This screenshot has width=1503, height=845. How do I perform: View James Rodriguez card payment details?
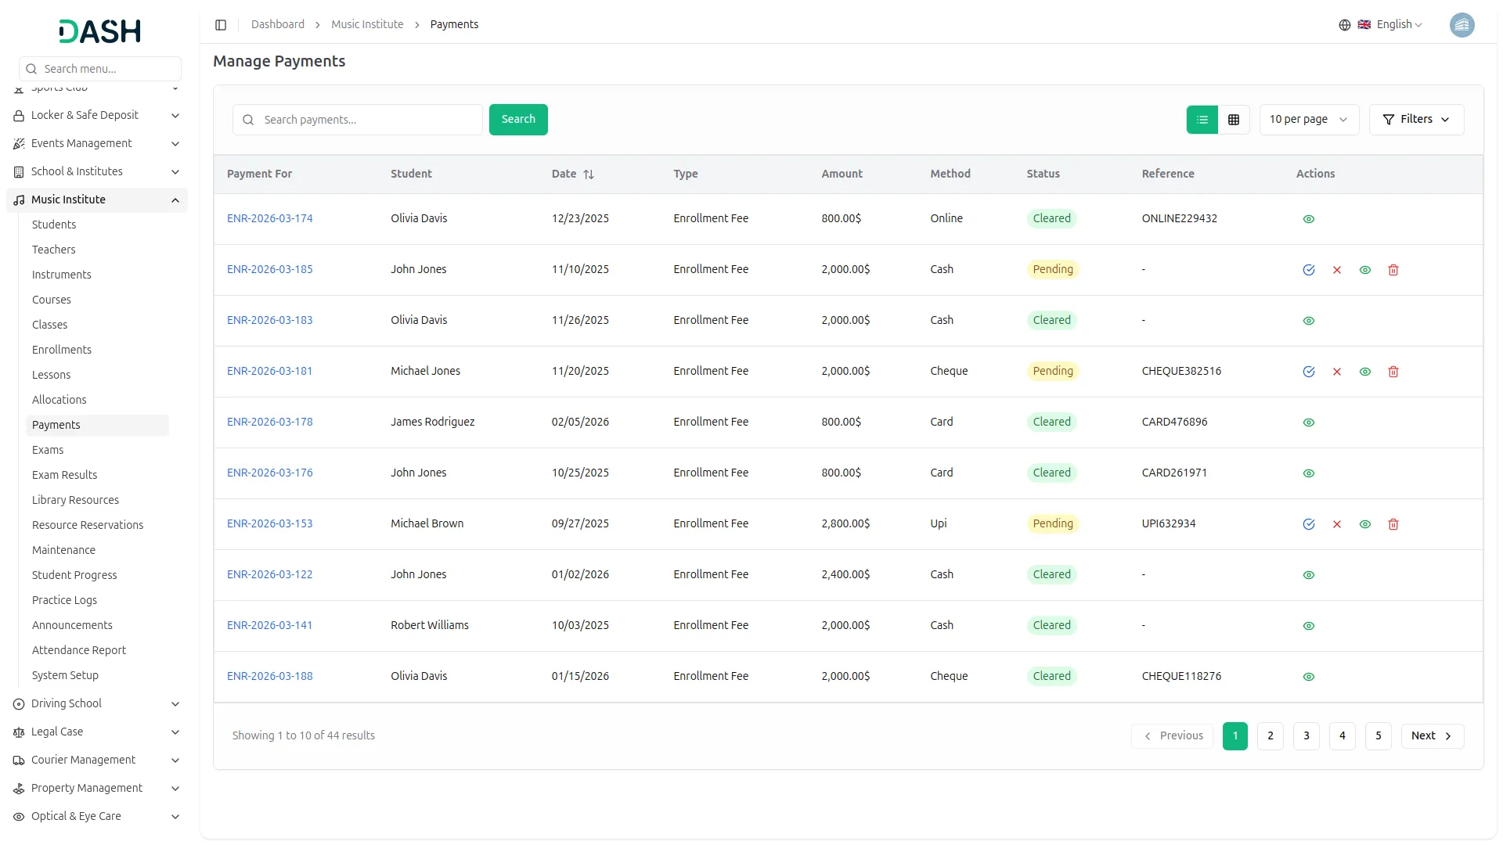(x=1308, y=422)
